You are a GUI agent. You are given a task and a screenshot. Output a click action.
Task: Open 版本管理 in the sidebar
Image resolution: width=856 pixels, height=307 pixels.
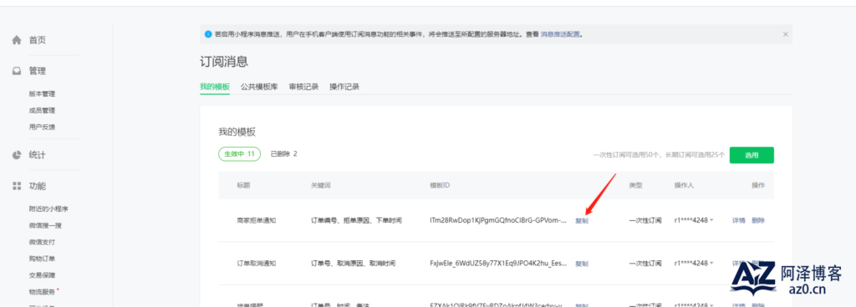[42, 93]
